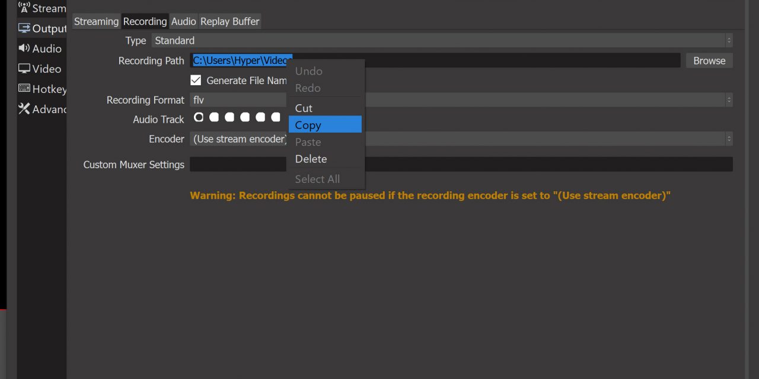Expand the Type dropdown set to Standard
This screenshot has height=379, width=759.
[442, 40]
